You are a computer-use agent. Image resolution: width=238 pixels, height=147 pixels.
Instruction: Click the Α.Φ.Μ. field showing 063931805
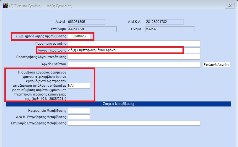pos(79,22)
